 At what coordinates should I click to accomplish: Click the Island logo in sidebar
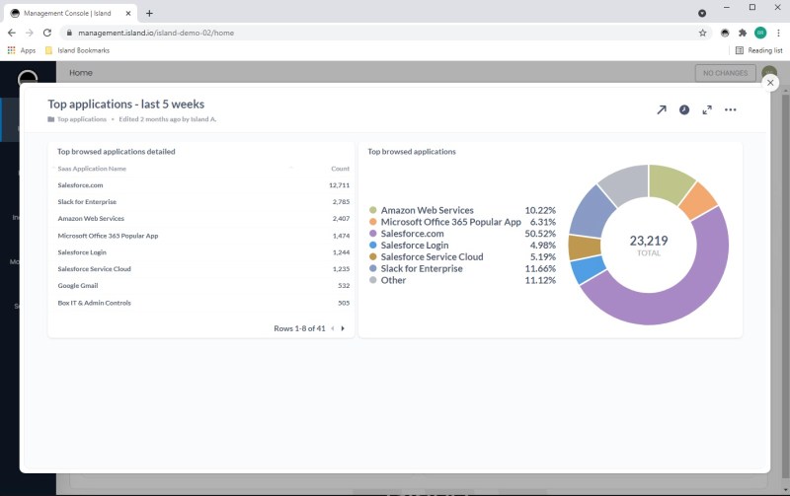[28, 78]
